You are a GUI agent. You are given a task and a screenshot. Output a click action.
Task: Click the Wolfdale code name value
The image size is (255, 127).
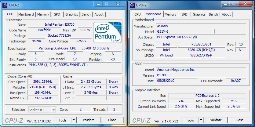click(44, 30)
